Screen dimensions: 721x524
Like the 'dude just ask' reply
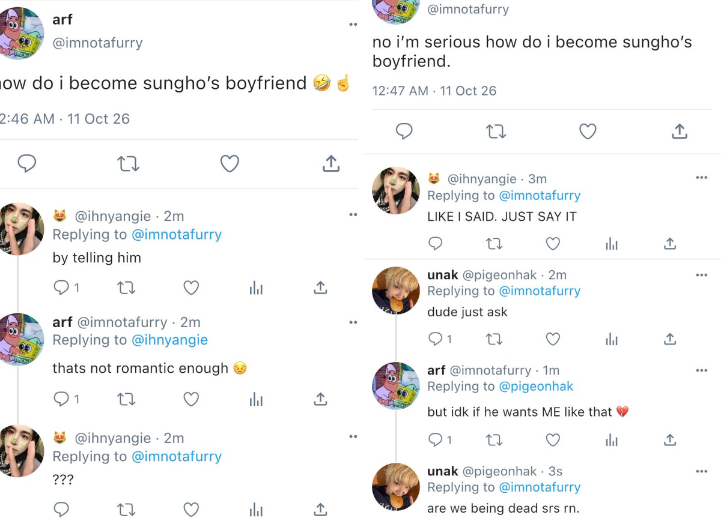tap(553, 339)
